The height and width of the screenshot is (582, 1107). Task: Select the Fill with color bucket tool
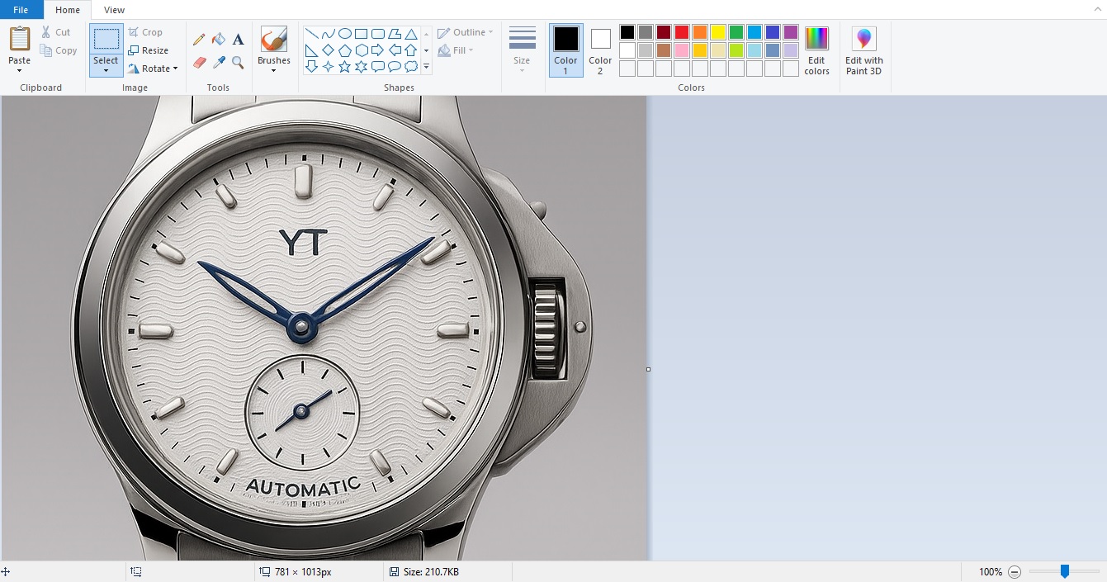pos(219,40)
